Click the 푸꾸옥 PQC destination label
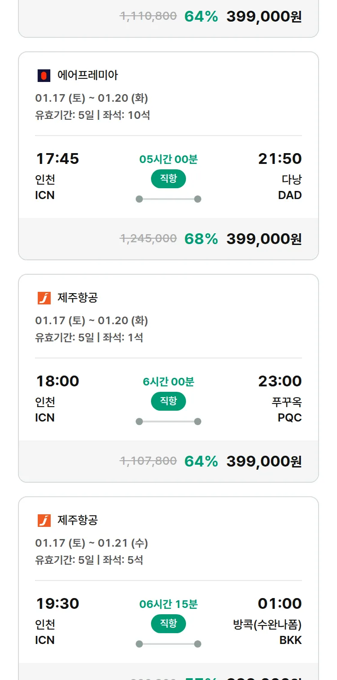Image resolution: width=337 pixels, height=680 pixels. [289, 409]
